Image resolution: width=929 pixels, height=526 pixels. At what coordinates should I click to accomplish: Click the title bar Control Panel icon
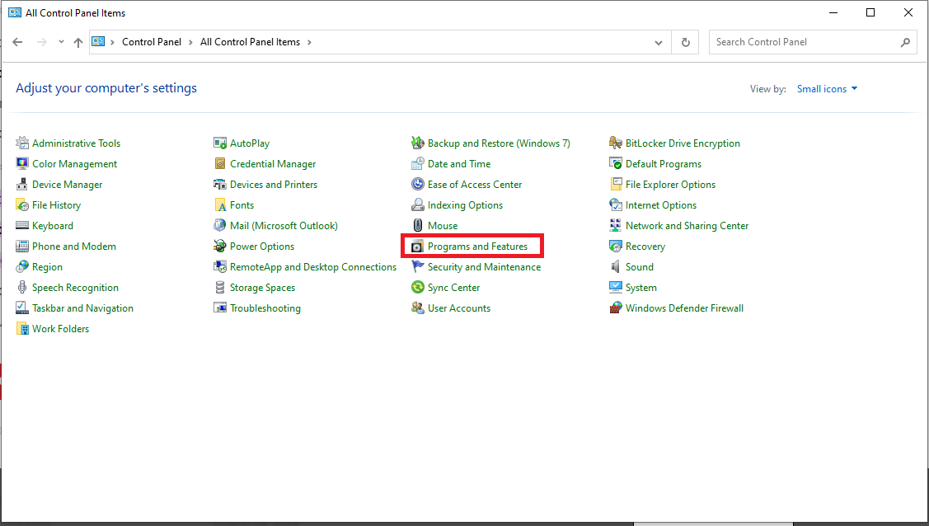[x=15, y=12]
